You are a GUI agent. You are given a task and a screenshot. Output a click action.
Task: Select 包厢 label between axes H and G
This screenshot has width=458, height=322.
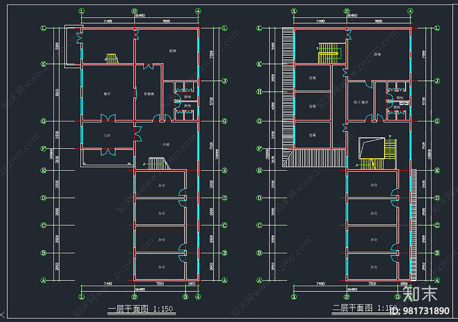click(312, 106)
